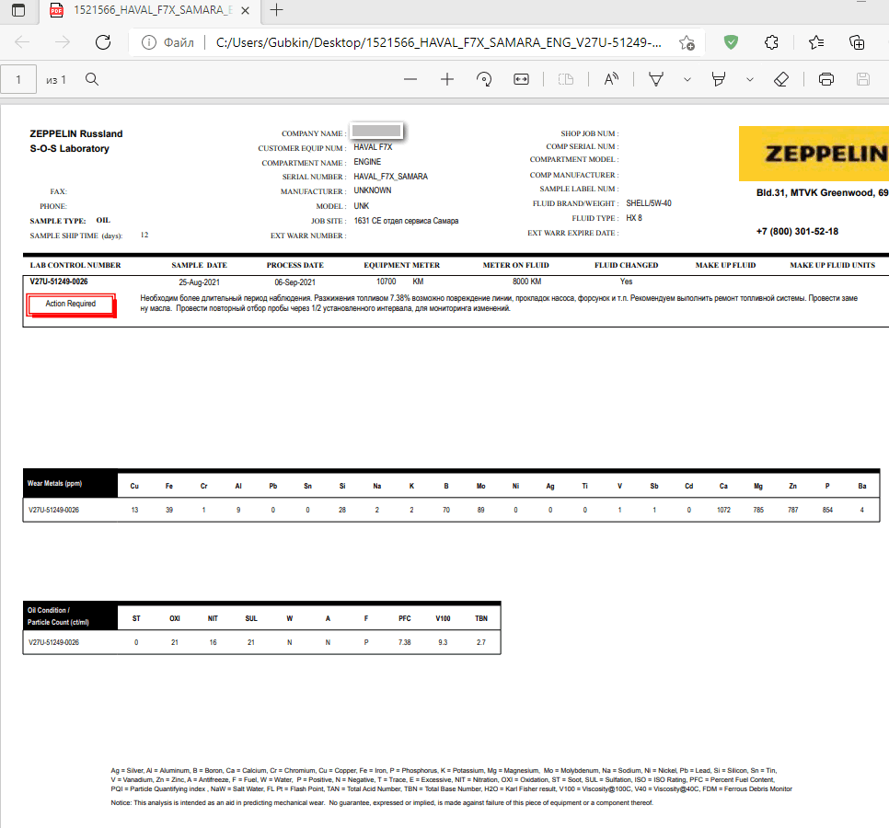This screenshot has width=889, height=828.
Task: Click the Zn wear metal value '787'
Action: click(x=792, y=510)
